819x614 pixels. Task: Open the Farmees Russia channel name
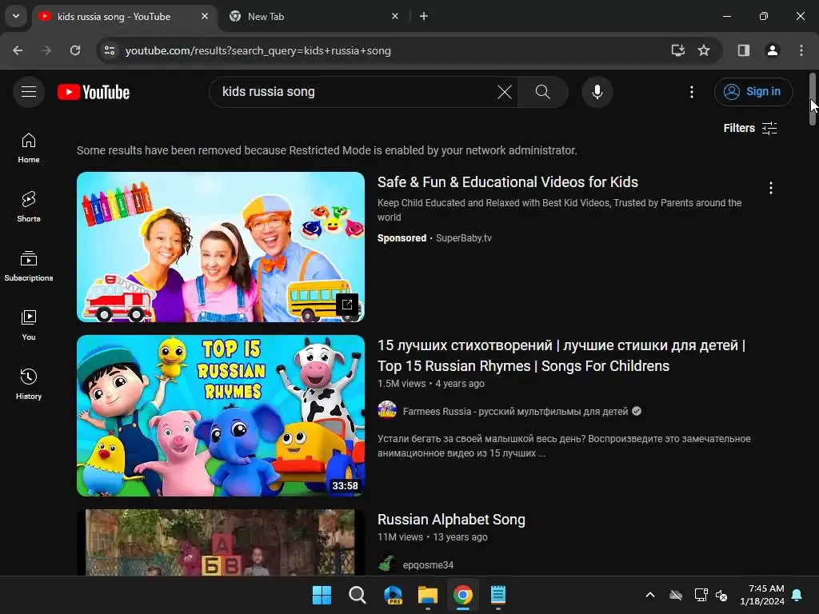515,412
